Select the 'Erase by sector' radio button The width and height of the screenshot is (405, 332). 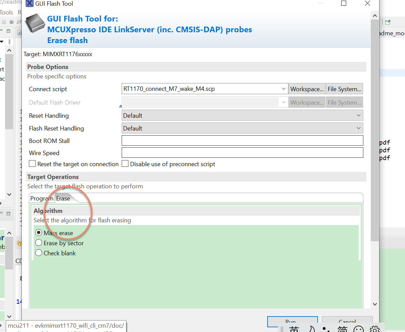coord(39,243)
